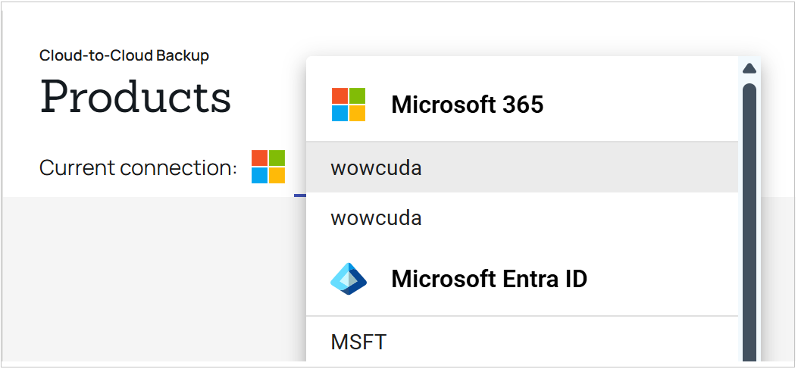798x369 pixels.
Task: Select the highlighted wowcuda connection
Action: 522,167
